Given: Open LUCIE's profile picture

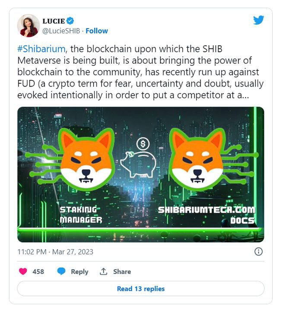Looking at the screenshot, I should tap(28, 26).
